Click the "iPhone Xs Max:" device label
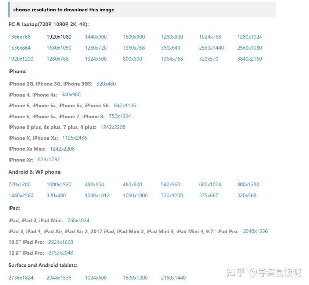 point(27,149)
